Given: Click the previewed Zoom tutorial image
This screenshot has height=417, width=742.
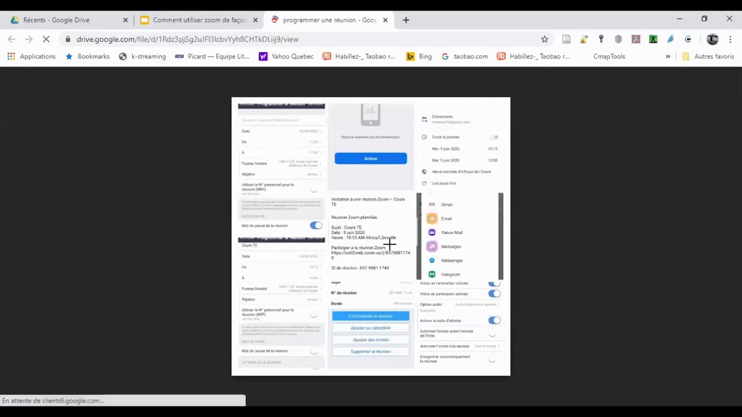Looking at the screenshot, I should click(x=371, y=236).
